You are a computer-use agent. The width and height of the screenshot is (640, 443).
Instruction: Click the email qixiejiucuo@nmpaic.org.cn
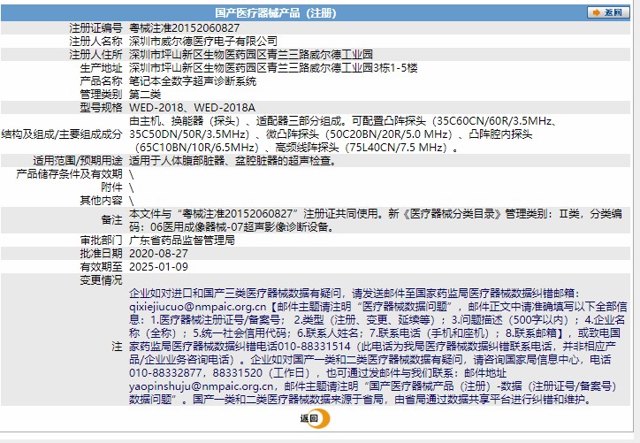coord(197,307)
